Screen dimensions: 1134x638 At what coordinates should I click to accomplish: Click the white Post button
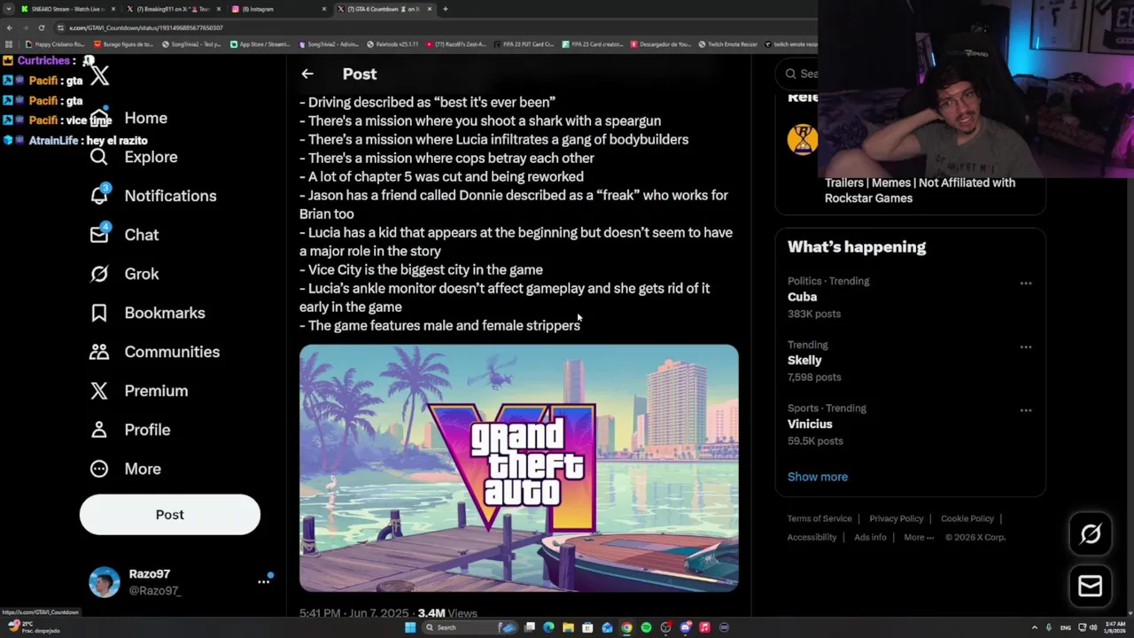point(170,515)
